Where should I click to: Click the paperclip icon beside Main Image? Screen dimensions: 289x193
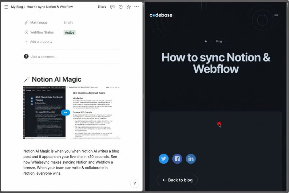pos(26,22)
